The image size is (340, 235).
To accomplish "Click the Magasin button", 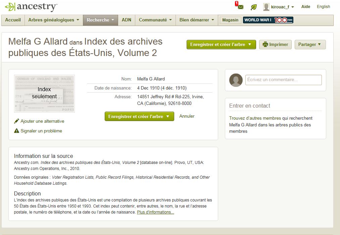I will pyautogui.click(x=230, y=20).
